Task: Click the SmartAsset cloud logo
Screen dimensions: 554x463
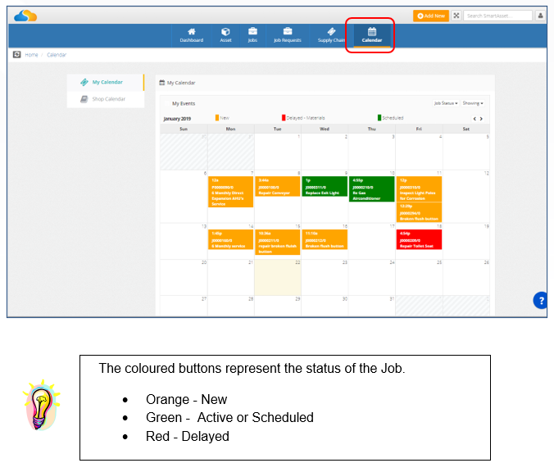Action: [x=25, y=16]
